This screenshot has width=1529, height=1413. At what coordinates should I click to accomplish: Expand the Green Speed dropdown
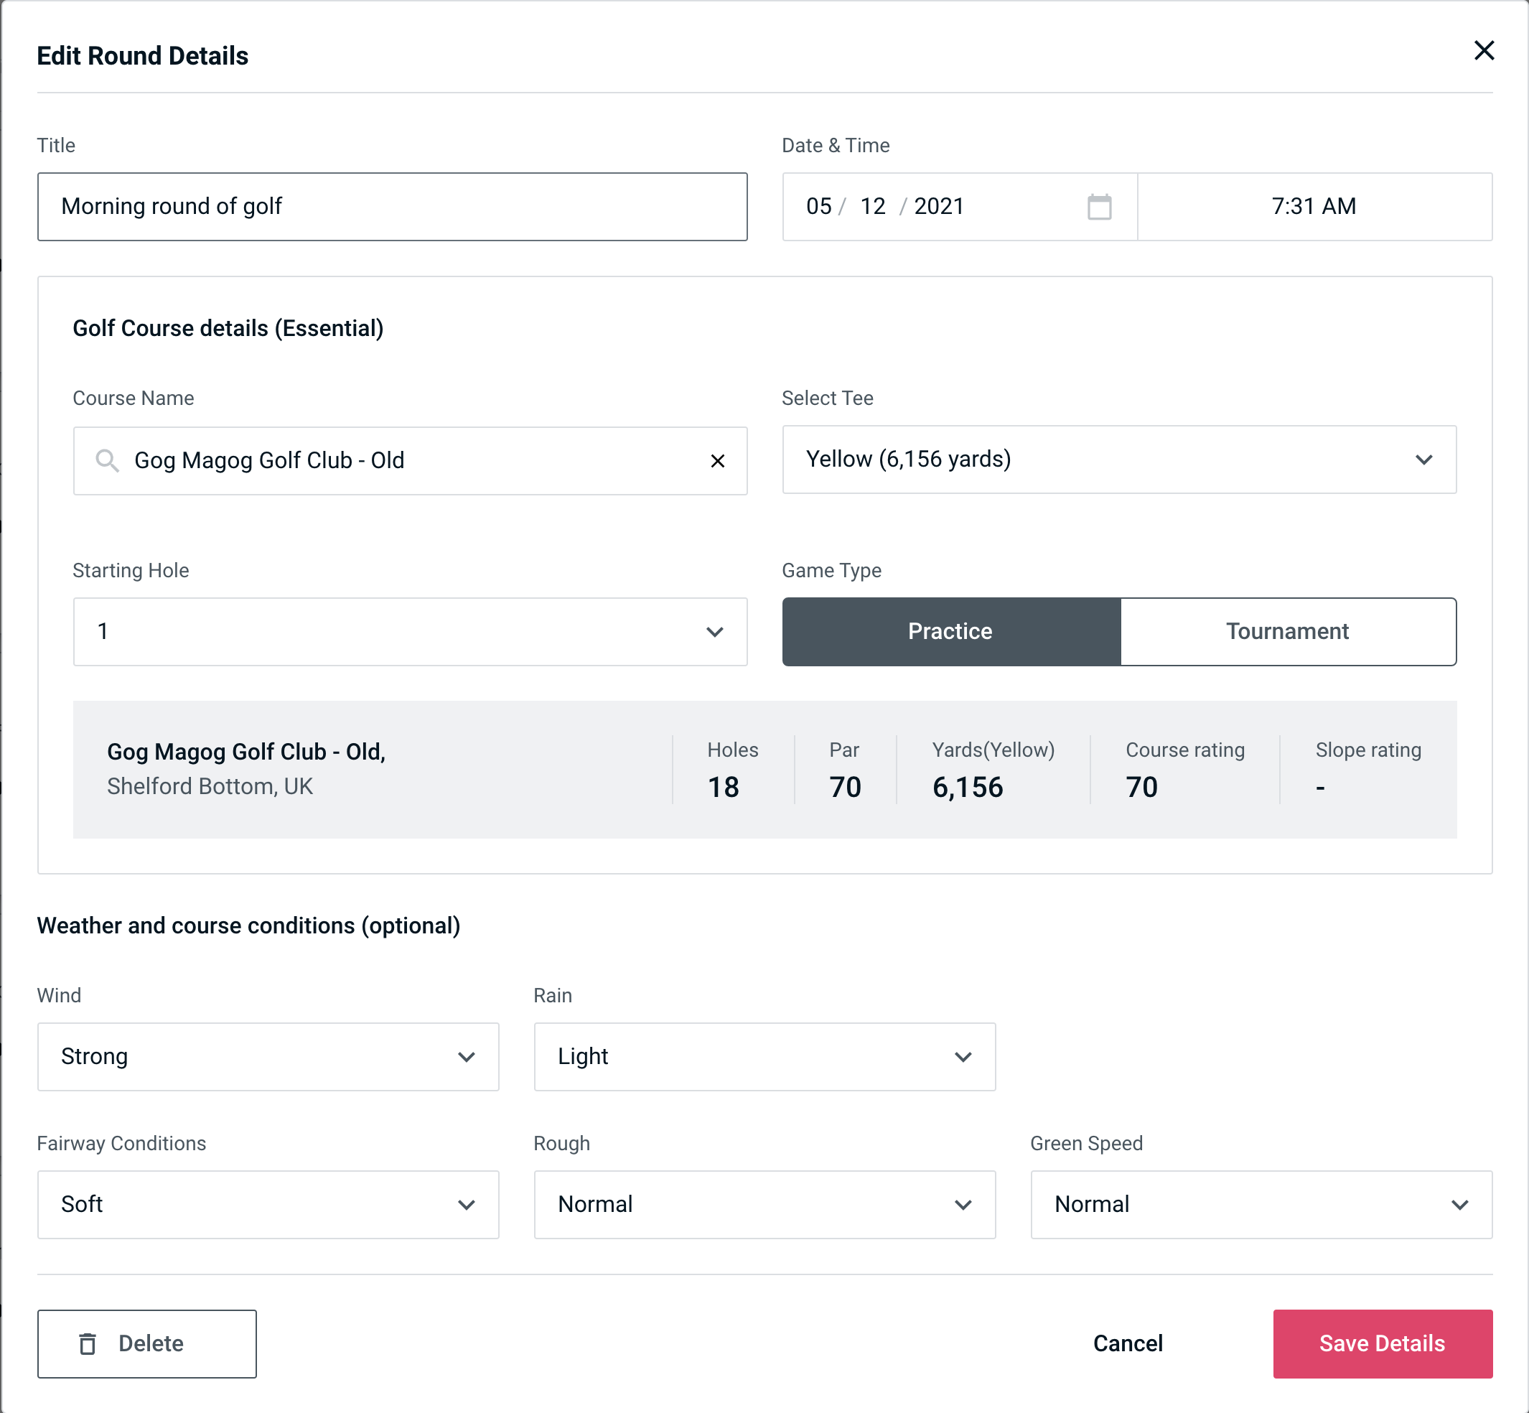[x=1258, y=1203]
